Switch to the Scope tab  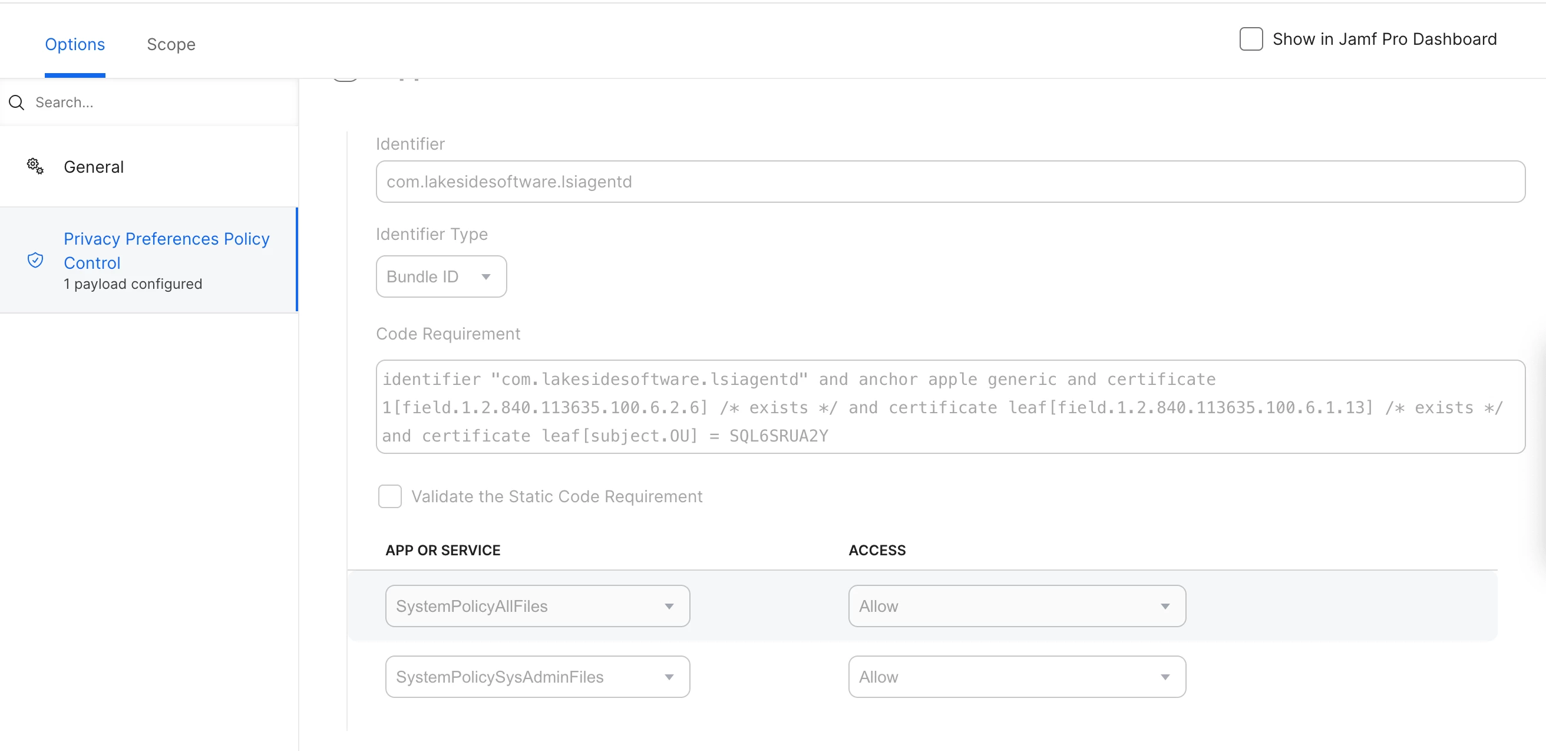[171, 44]
